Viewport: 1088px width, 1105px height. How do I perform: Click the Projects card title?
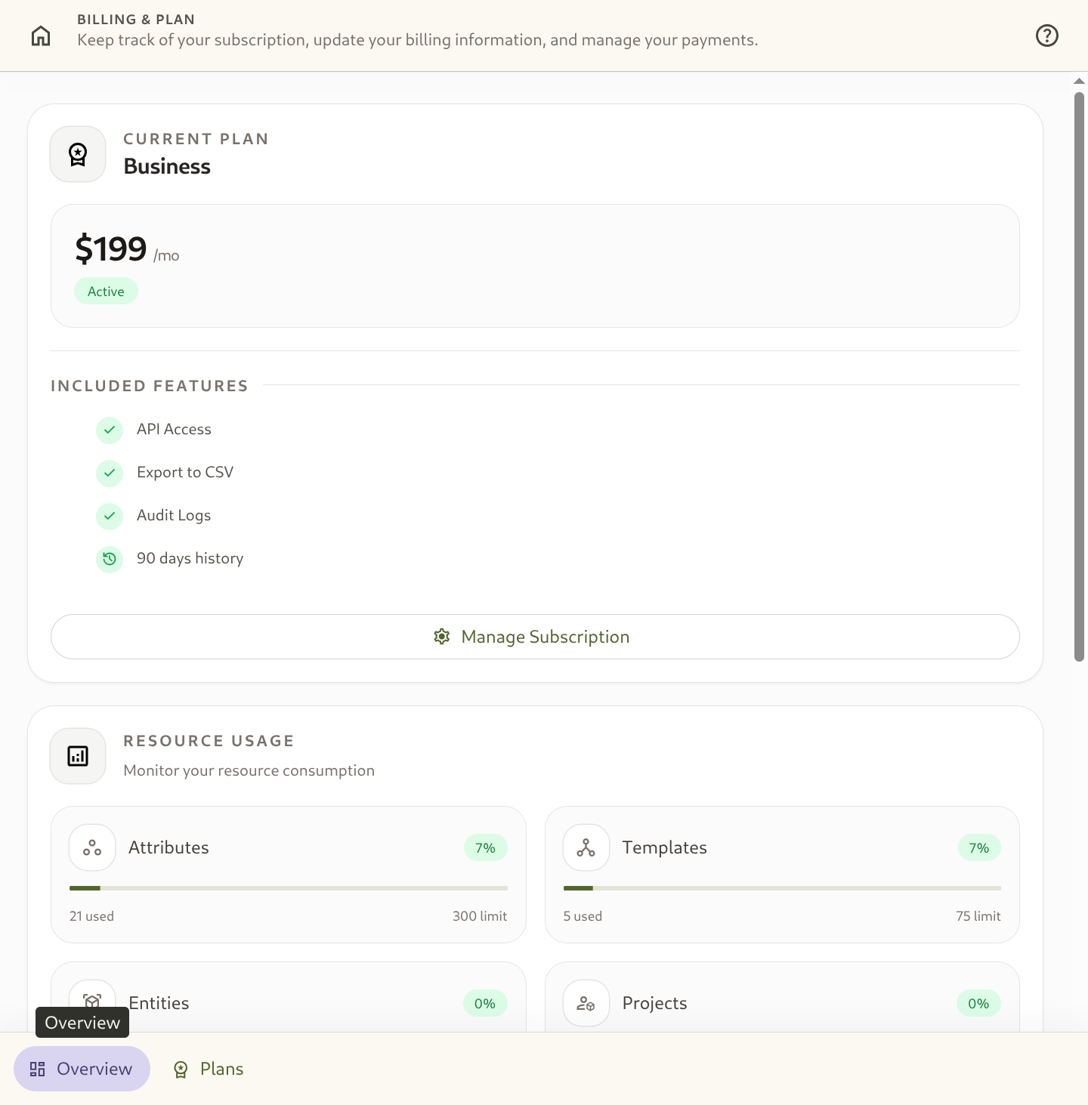tap(655, 1003)
